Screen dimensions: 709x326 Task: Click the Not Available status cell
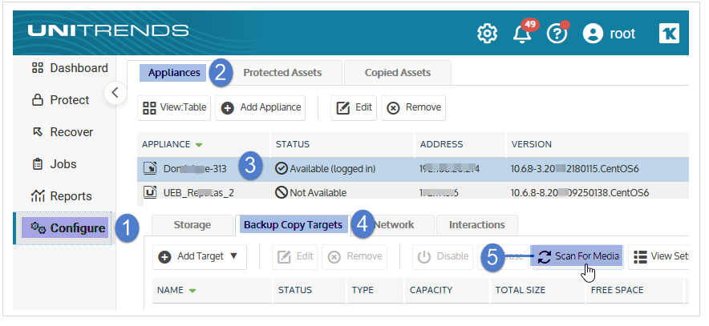[x=310, y=193]
